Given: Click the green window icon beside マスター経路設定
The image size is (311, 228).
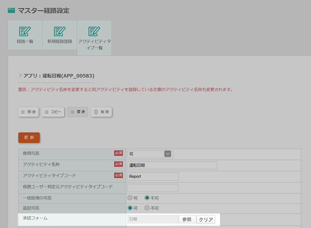Looking at the screenshot, I should (x=11, y=11).
